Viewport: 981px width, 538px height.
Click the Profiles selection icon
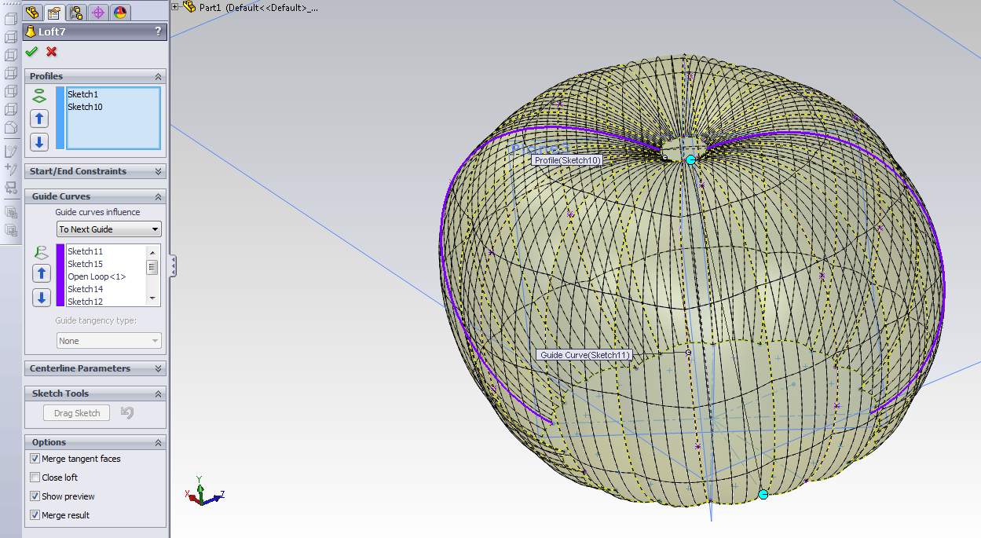(39, 96)
